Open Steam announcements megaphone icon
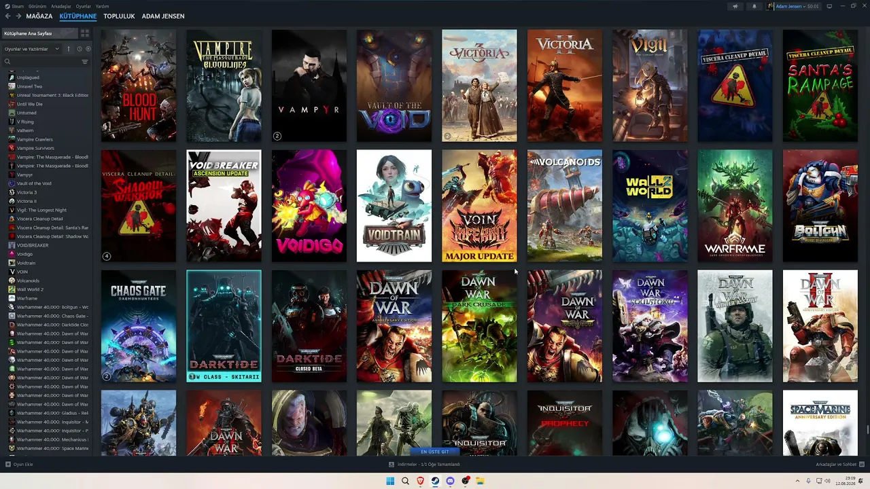The height and width of the screenshot is (489, 870). pos(735,6)
